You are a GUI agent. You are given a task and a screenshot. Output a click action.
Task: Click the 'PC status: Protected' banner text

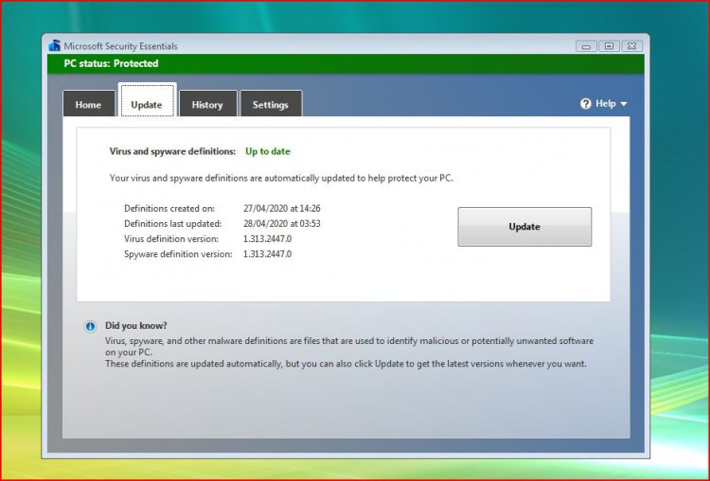tap(111, 63)
